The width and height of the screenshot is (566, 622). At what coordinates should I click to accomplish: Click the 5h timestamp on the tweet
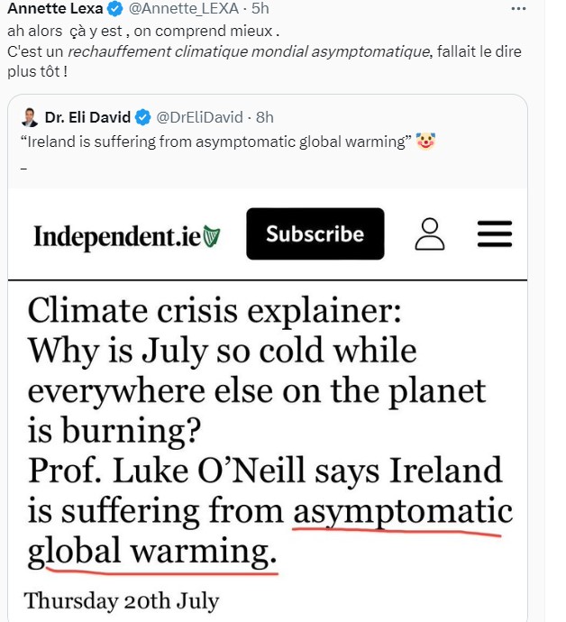257,11
